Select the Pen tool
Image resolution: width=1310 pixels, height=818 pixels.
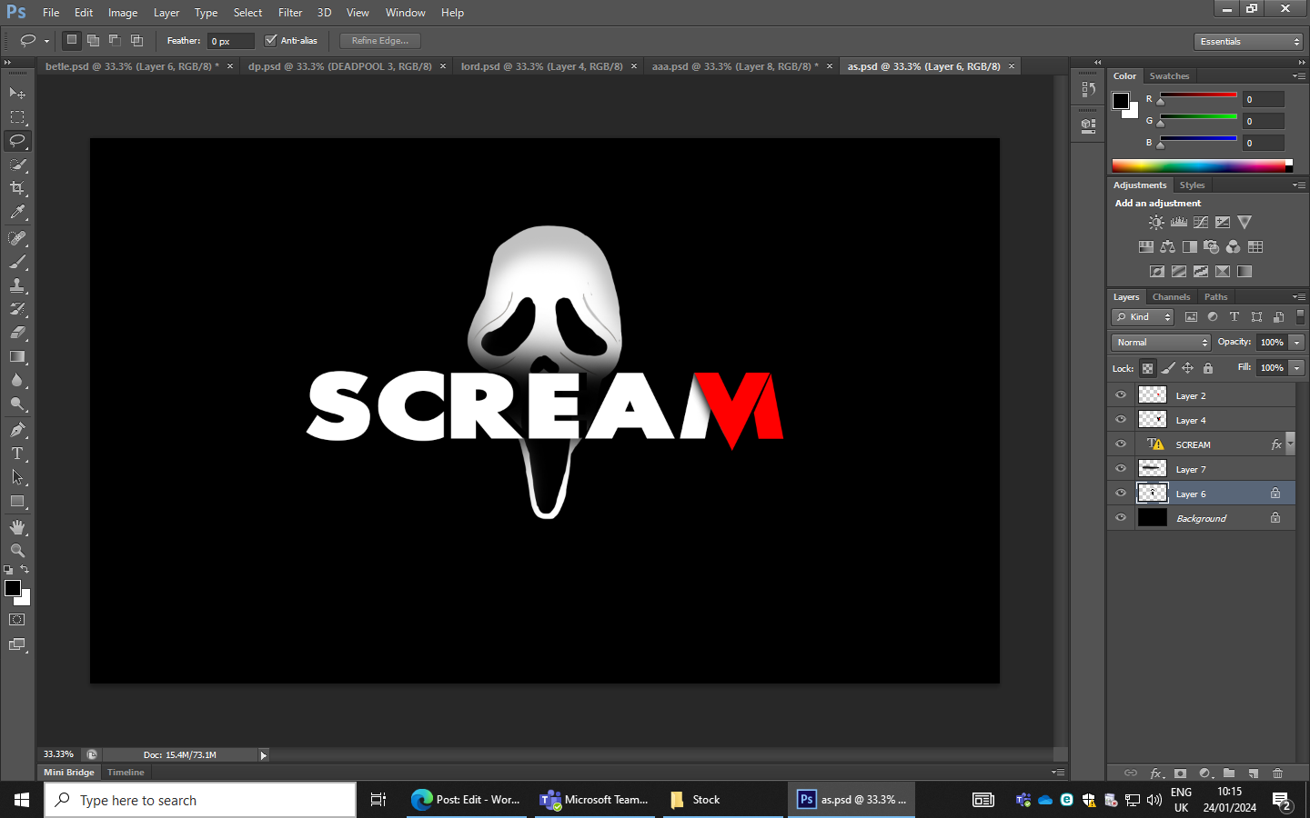(x=17, y=430)
